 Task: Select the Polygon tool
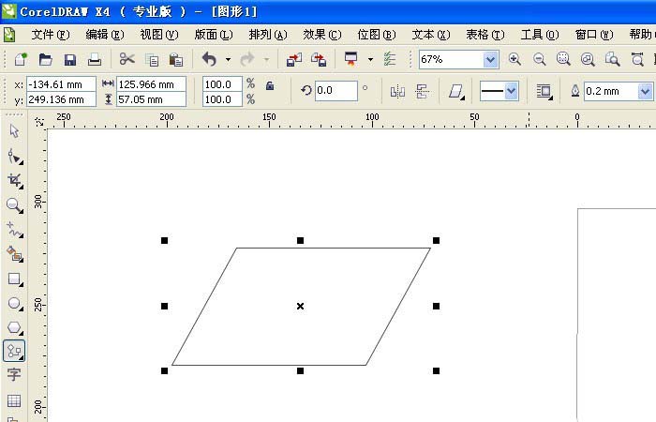(x=15, y=327)
